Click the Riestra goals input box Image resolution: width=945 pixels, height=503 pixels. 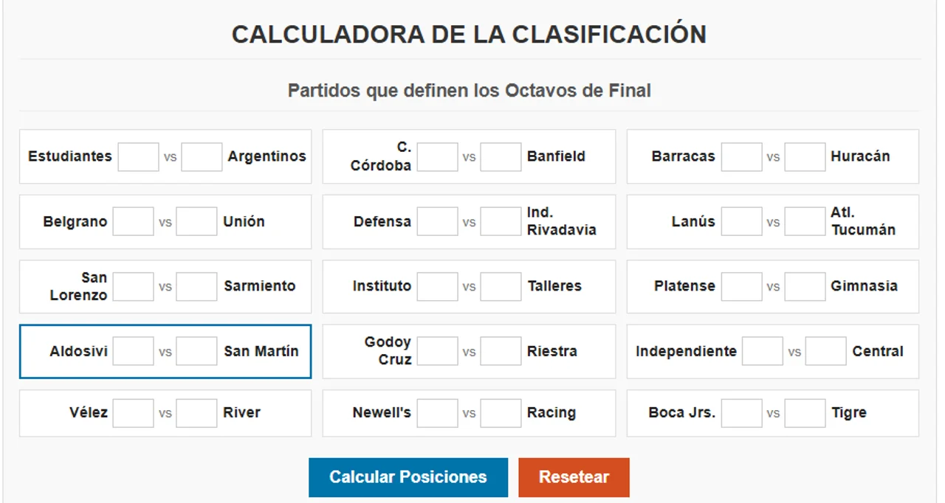point(501,352)
